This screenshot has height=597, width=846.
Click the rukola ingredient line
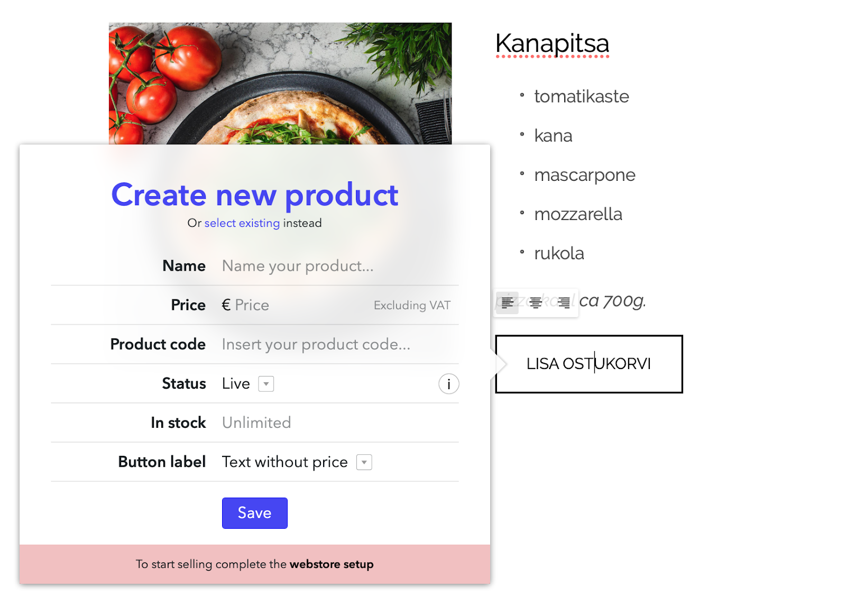click(559, 253)
